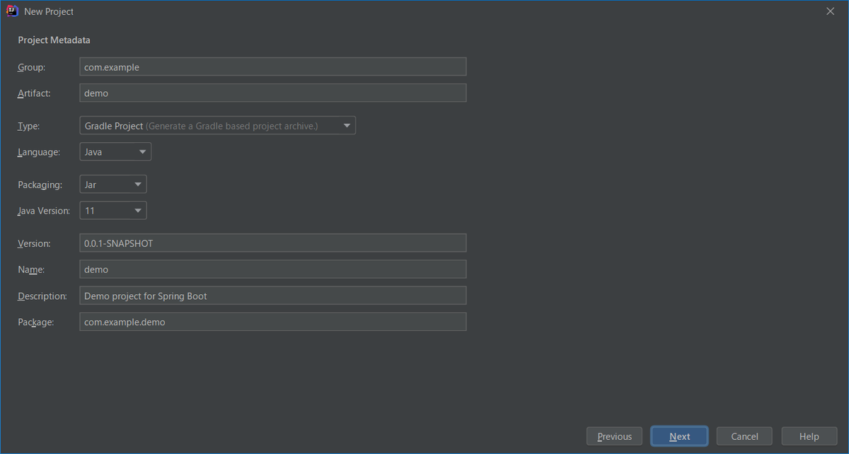The height and width of the screenshot is (454, 849).
Task: Click the Group label
Action: (x=32, y=67)
